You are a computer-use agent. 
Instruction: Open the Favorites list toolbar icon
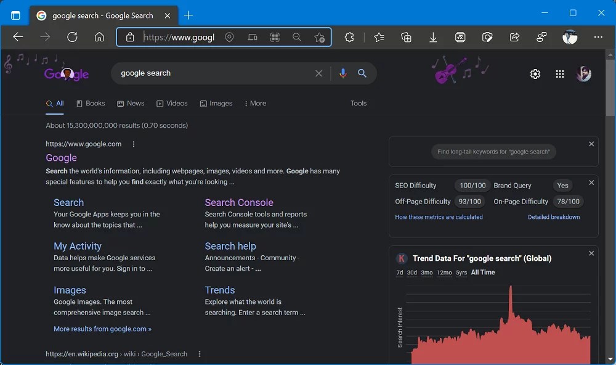[378, 37]
